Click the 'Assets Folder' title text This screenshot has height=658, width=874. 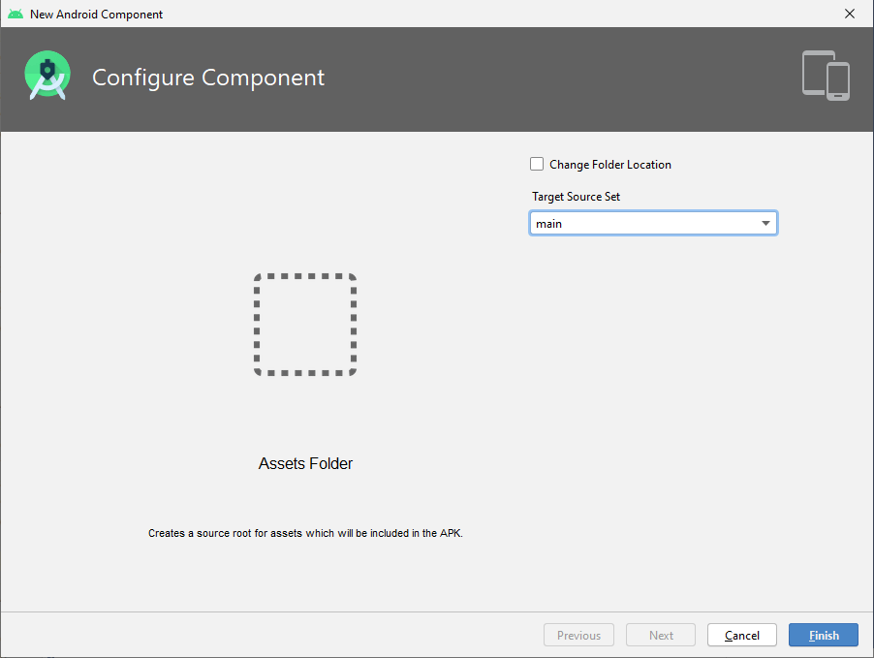click(305, 463)
